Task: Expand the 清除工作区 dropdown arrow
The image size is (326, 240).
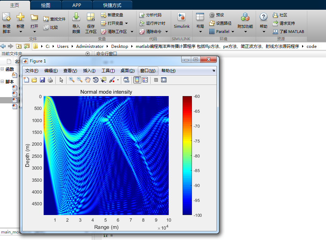Action: point(132,32)
